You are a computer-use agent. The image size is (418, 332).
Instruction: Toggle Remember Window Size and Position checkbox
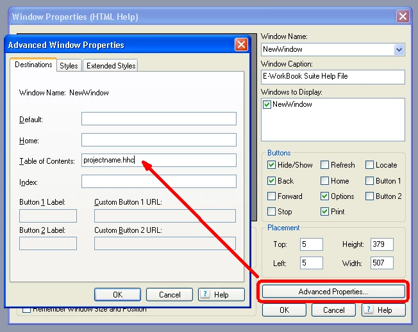[x=26, y=310]
